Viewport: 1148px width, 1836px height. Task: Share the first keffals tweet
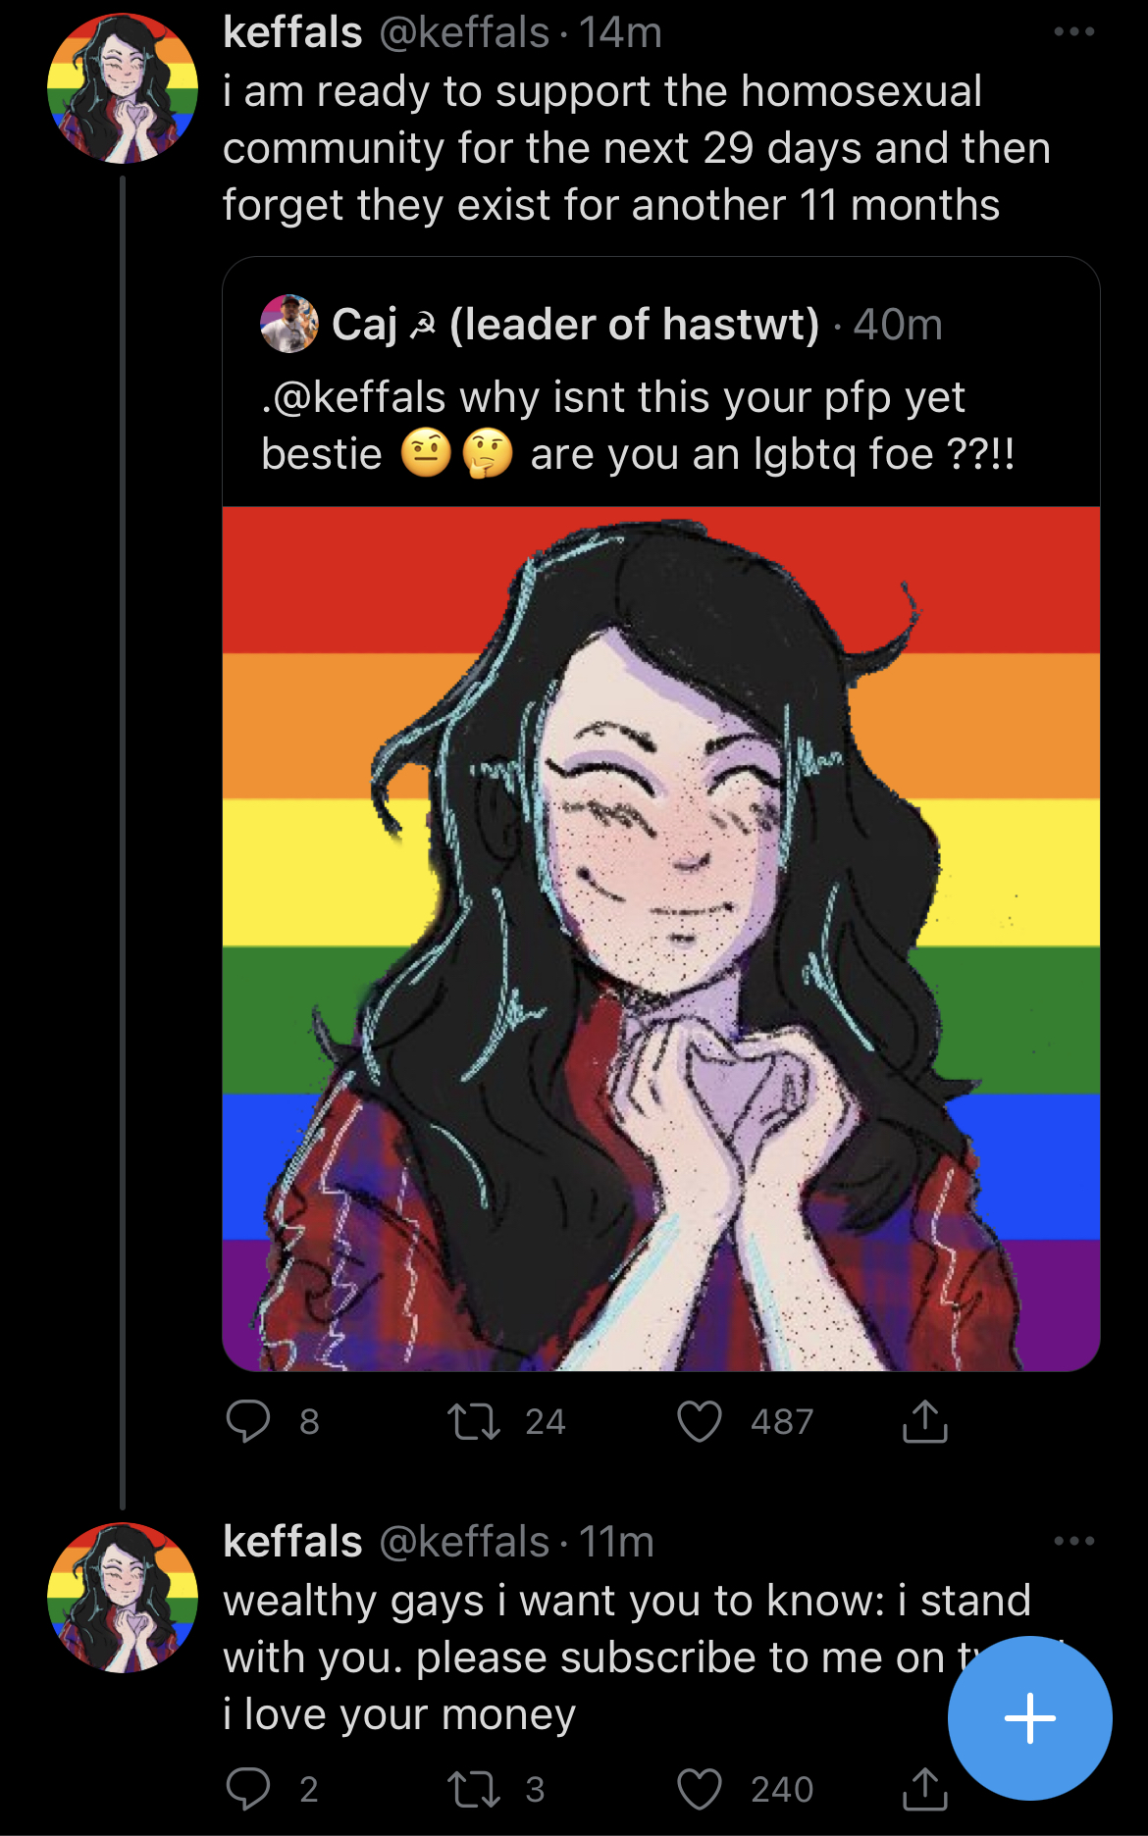pos(924,1421)
